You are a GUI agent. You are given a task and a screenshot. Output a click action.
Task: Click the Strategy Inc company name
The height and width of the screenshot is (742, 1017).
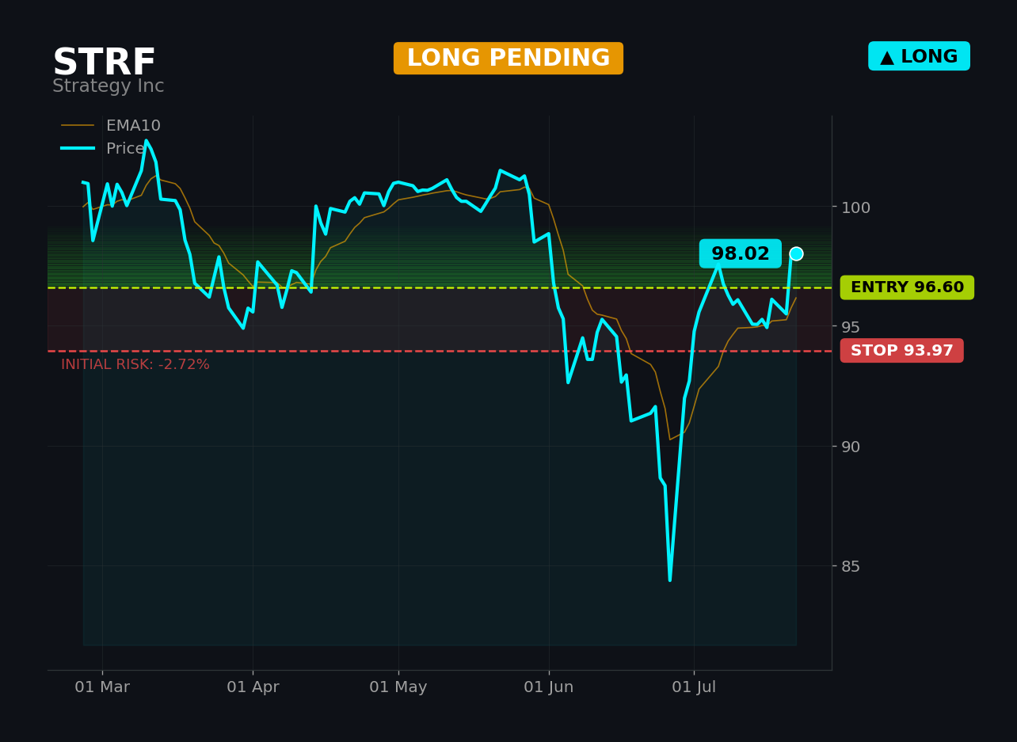coord(109,86)
